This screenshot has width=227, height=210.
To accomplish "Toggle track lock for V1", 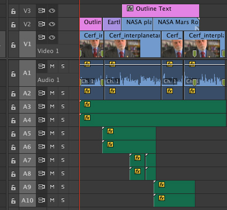I will pyautogui.click(x=13, y=44).
